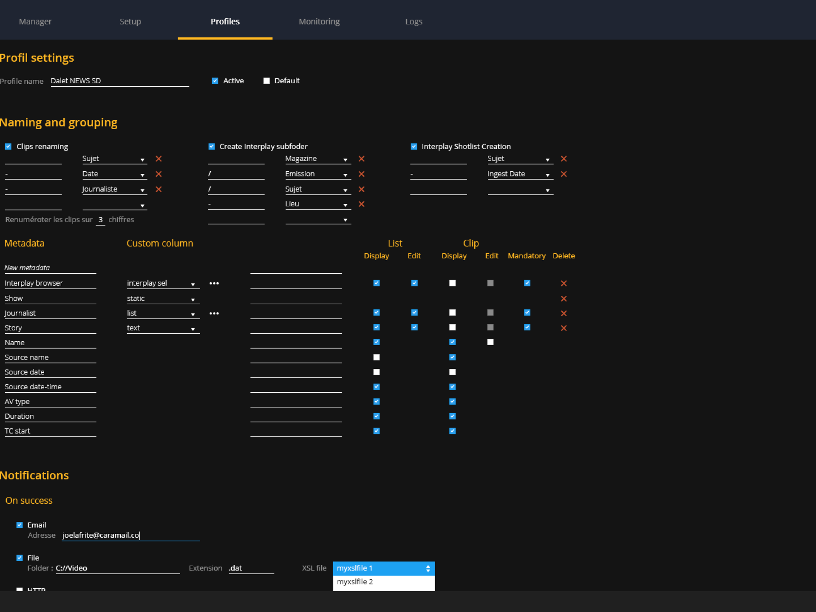Click the Extension .dat field
This screenshot has height=612, width=816.
point(251,568)
